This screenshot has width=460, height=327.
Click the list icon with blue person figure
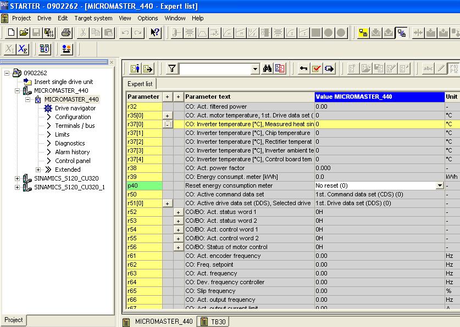tap(136, 69)
